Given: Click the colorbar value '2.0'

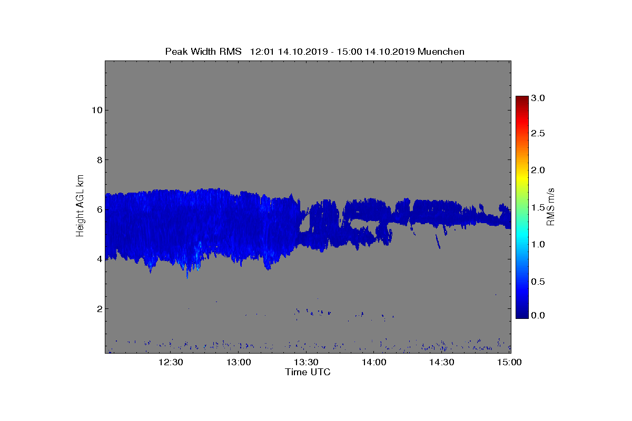Looking at the screenshot, I should pos(538,170).
